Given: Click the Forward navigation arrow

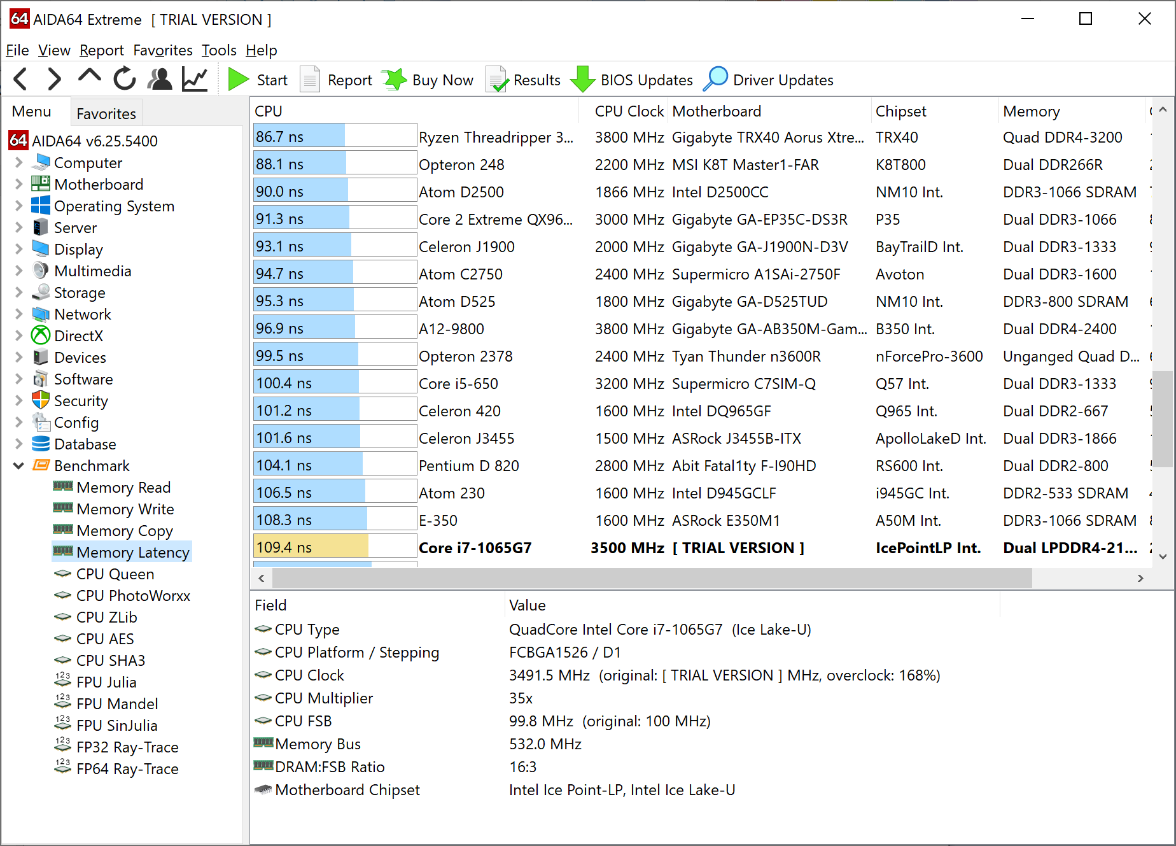Looking at the screenshot, I should [x=54, y=80].
